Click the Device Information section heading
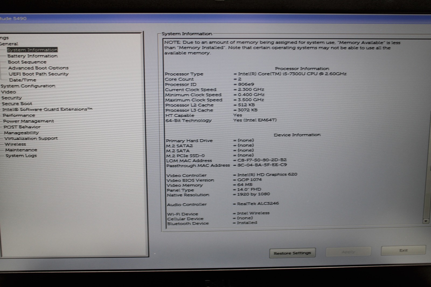431x287 pixels. (x=297, y=135)
